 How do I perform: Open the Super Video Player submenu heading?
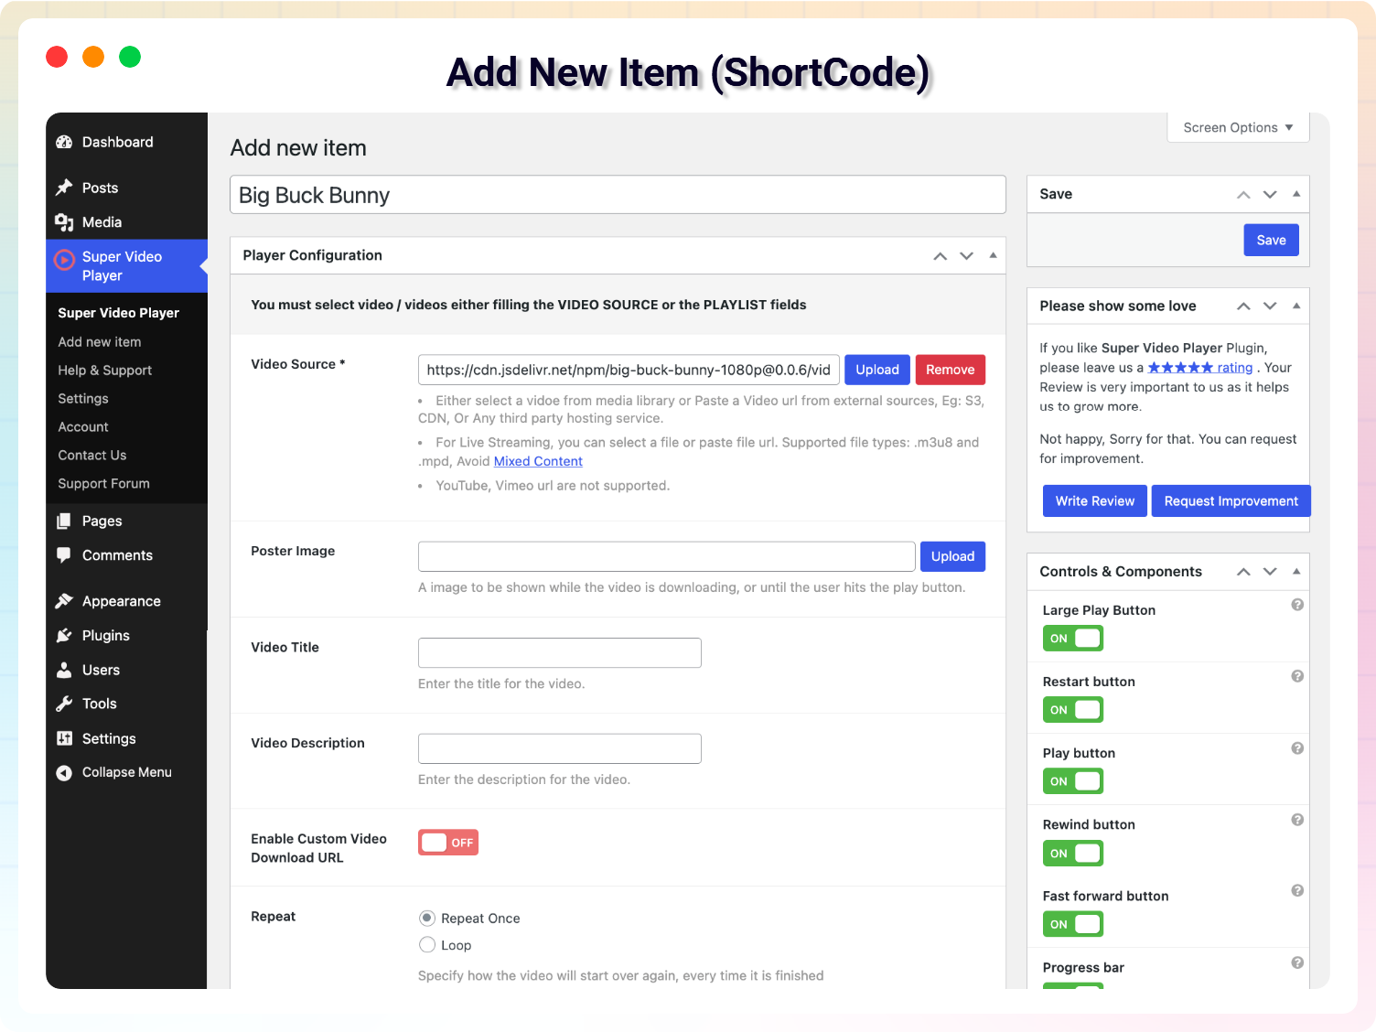(119, 313)
